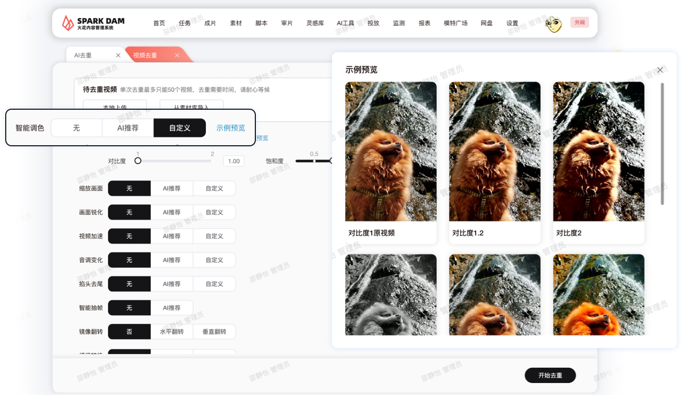Click the 外网 network badge
683x395 pixels.
[x=579, y=22]
